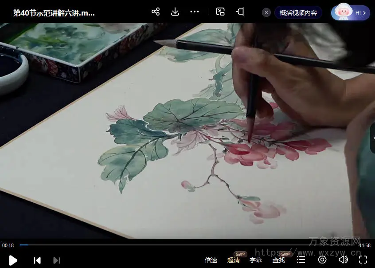
Task: Enter fullscreen mode
Action: coord(363,260)
